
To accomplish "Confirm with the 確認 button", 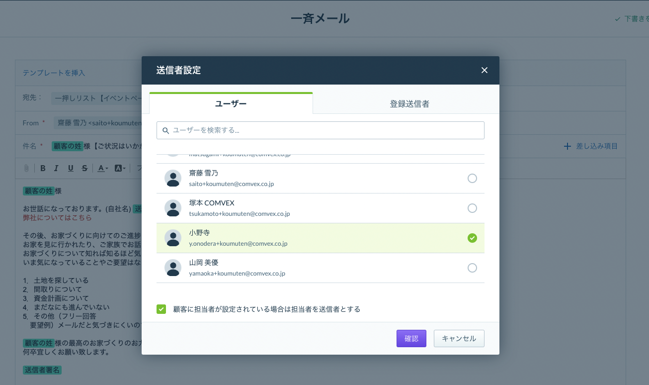I will [411, 339].
